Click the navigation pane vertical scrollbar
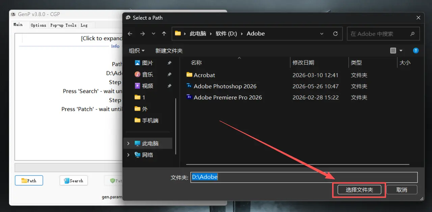432x212 pixels. (x=175, y=126)
